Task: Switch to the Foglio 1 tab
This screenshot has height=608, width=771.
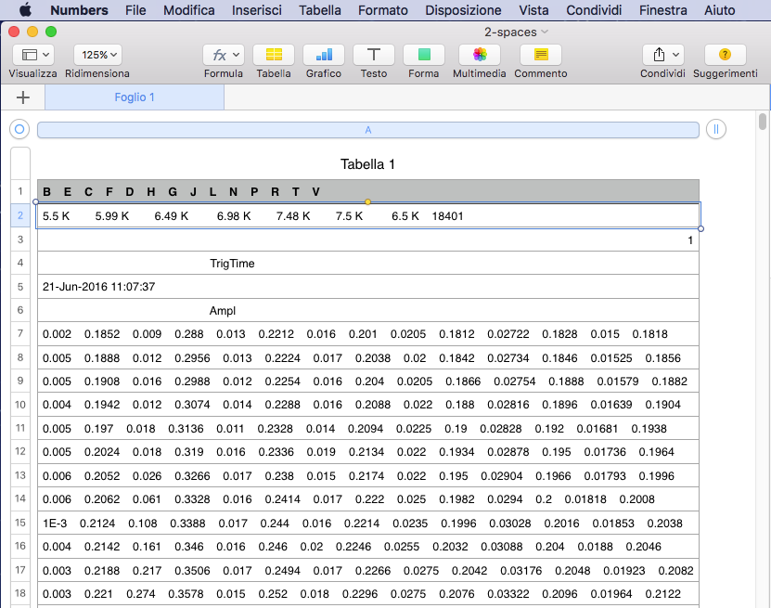Action: (135, 97)
